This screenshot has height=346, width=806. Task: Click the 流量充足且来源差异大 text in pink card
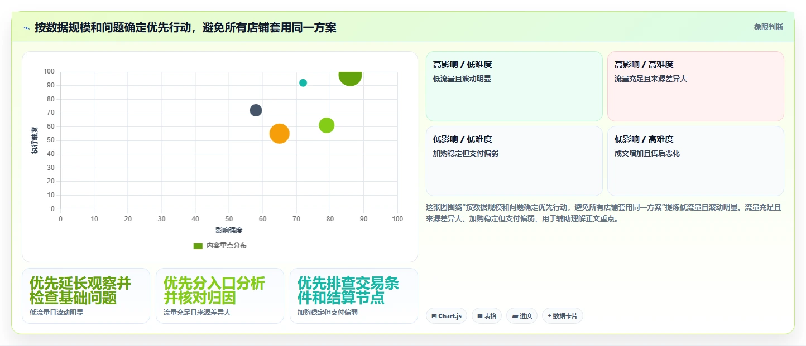pyautogui.click(x=651, y=79)
